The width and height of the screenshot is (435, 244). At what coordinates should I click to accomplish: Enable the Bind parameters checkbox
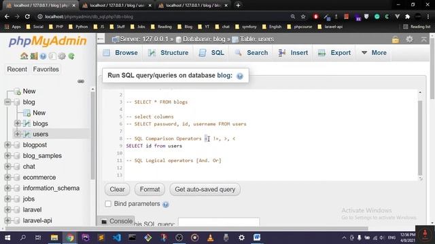pos(108,204)
